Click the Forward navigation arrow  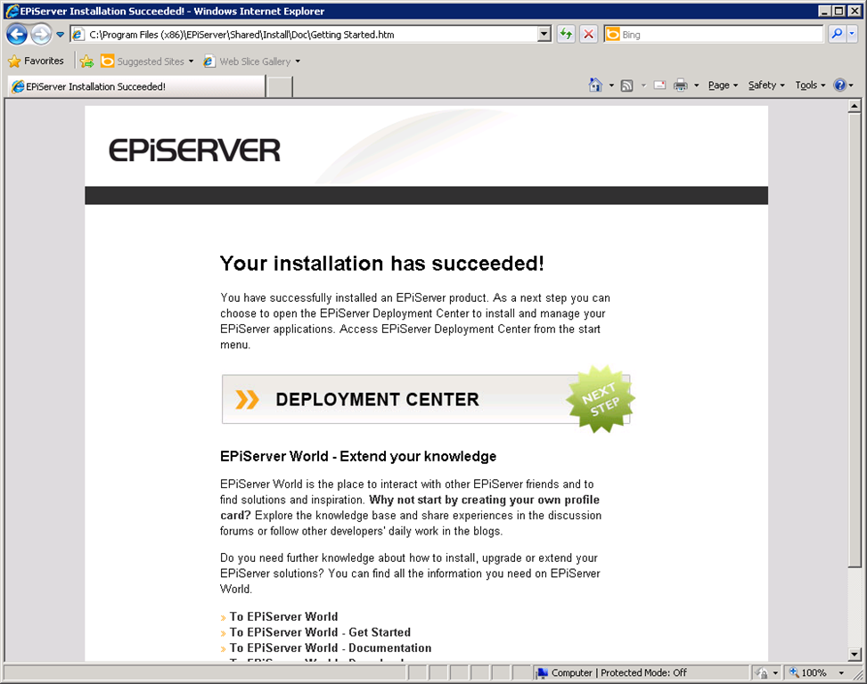pos(41,34)
